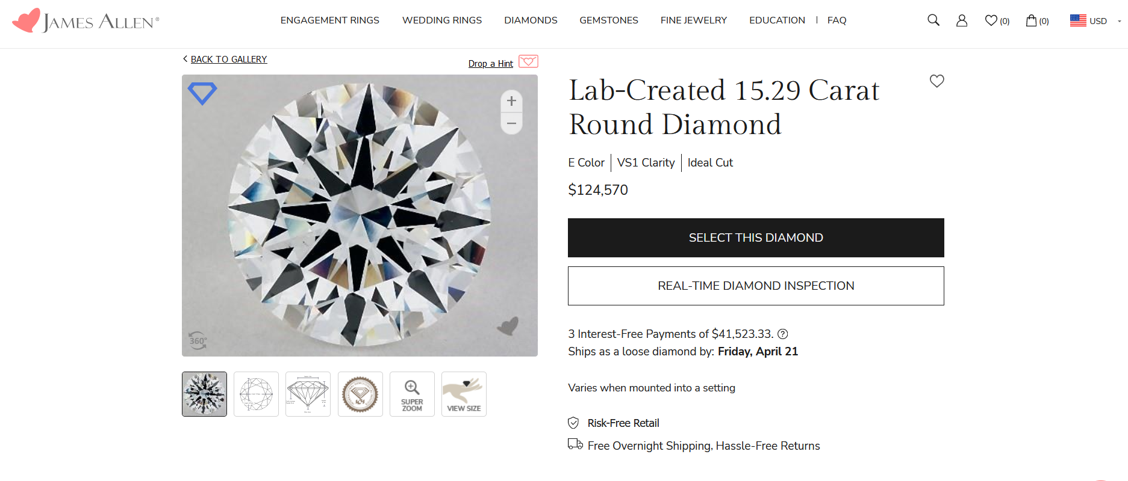Go back to gallery link
The width and height of the screenshot is (1128, 481).
[x=228, y=60]
